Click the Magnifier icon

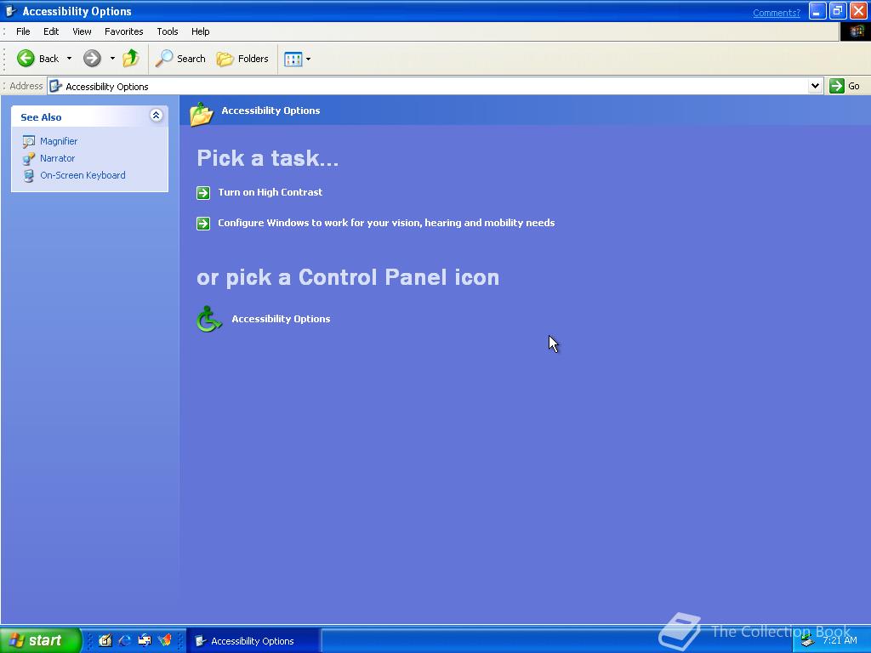(28, 142)
